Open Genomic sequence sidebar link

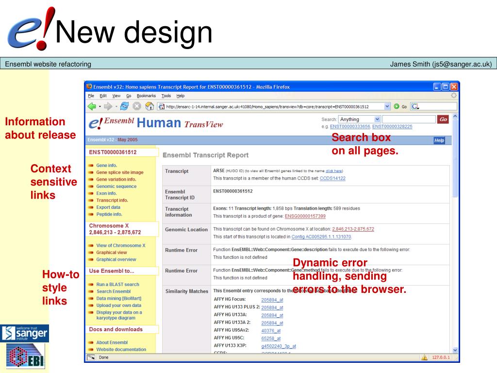point(116,186)
